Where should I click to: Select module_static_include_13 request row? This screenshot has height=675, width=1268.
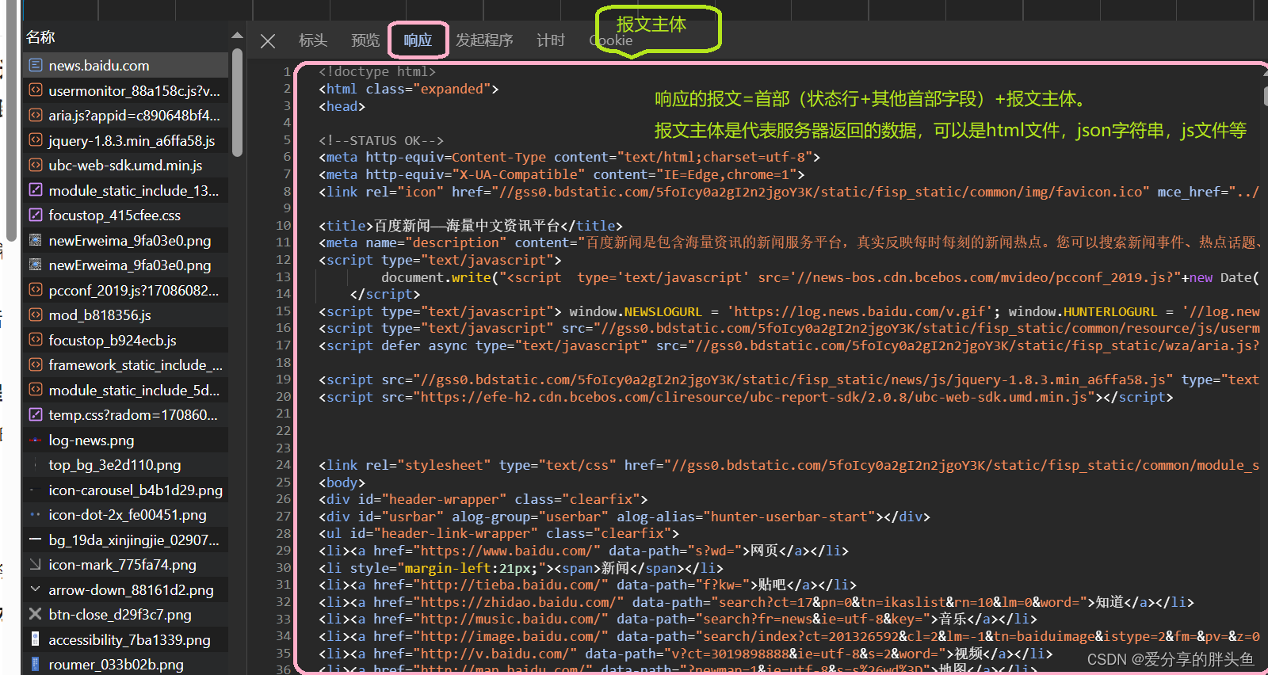pos(126,190)
